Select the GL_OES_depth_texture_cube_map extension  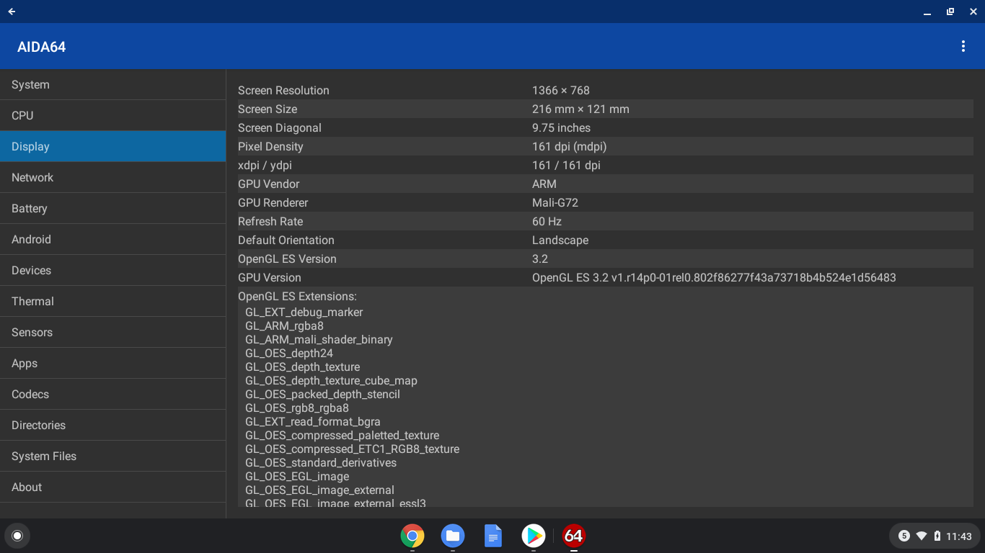coord(331,380)
